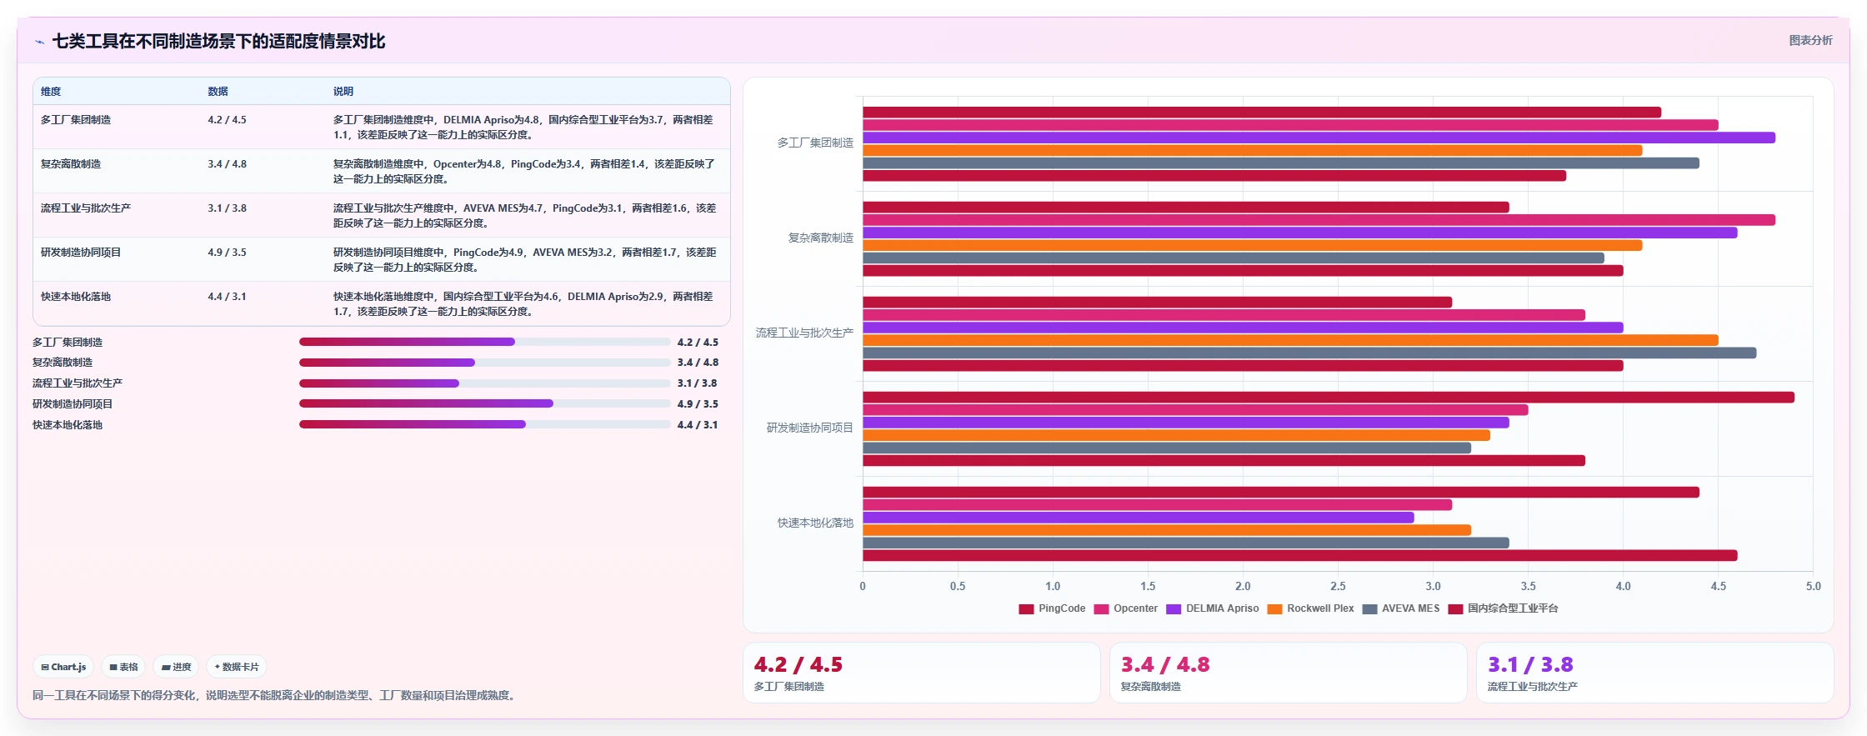Image resolution: width=1867 pixels, height=736 pixels.
Task: Toggle the AVEVA MES legend entry
Action: (1400, 609)
